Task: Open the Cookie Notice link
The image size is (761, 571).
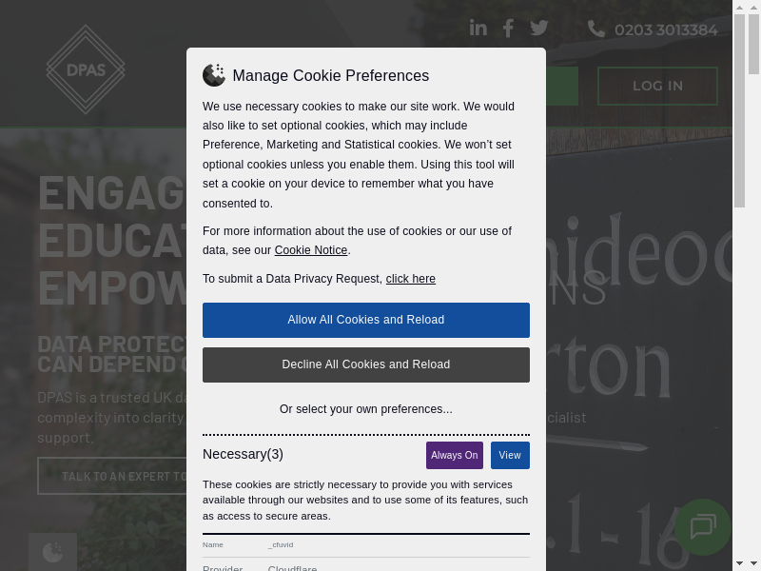Action: (x=311, y=250)
